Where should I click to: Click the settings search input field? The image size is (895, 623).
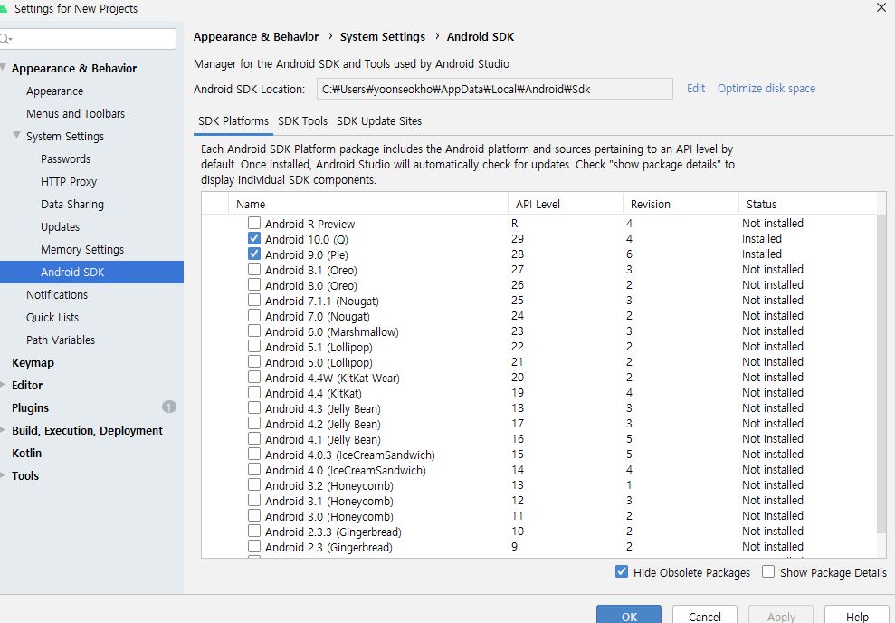pyautogui.click(x=88, y=39)
